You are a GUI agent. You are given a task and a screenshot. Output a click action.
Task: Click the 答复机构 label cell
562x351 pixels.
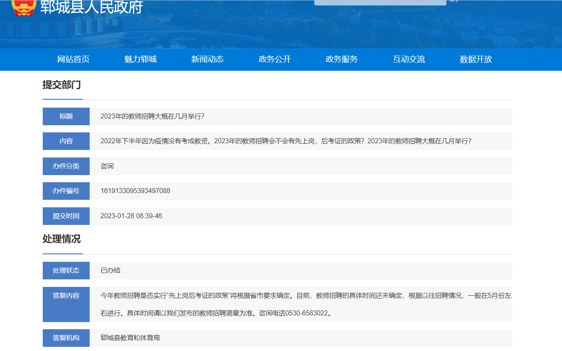(66, 338)
